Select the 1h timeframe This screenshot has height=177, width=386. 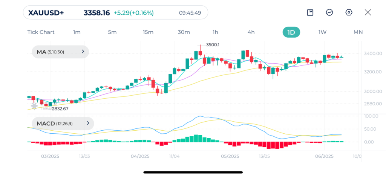point(215,32)
